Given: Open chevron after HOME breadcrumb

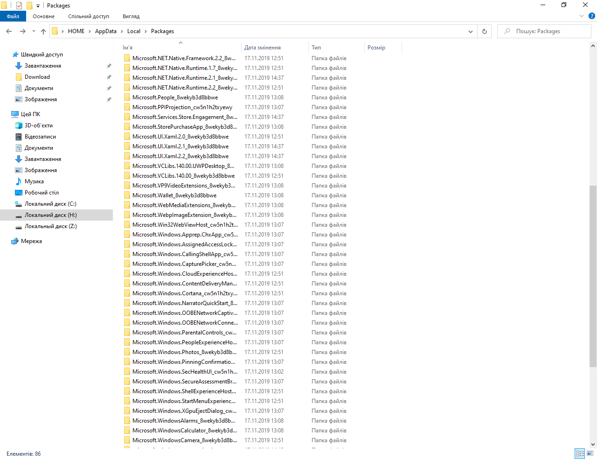Looking at the screenshot, I should (x=90, y=31).
